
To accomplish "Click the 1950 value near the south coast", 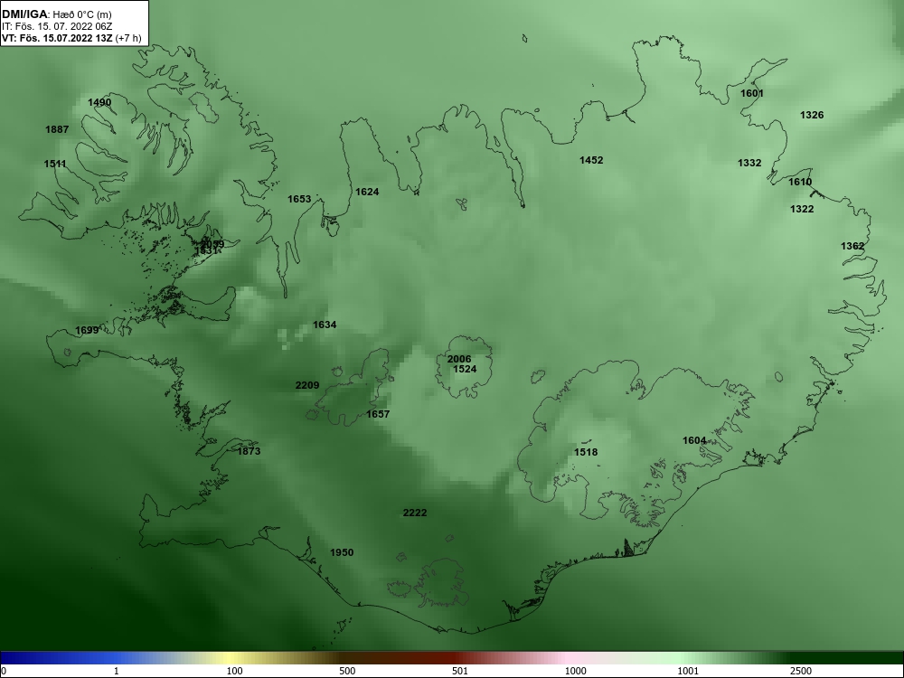I will pyautogui.click(x=342, y=553).
